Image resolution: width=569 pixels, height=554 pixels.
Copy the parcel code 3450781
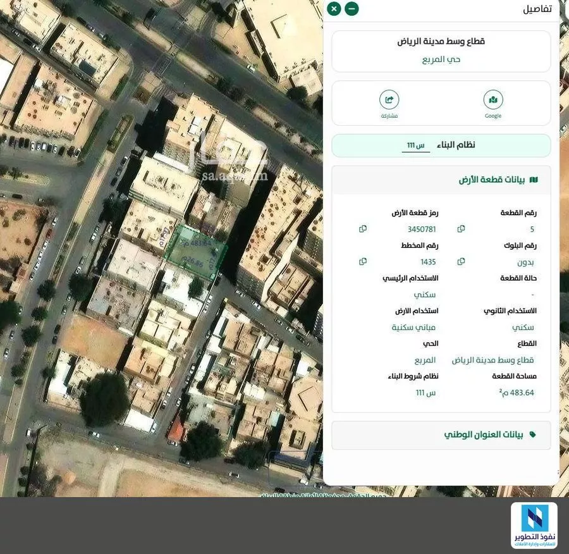pyautogui.click(x=363, y=229)
